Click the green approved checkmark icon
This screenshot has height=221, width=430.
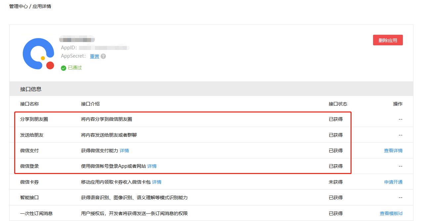tap(64, 68)
